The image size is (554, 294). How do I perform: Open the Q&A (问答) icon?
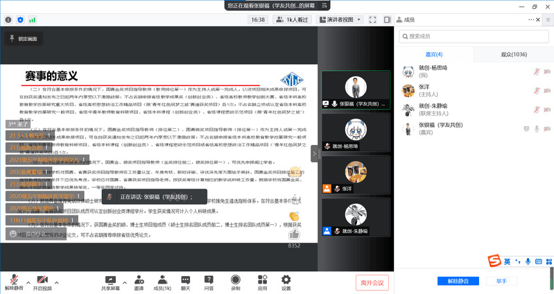(209, 281)
